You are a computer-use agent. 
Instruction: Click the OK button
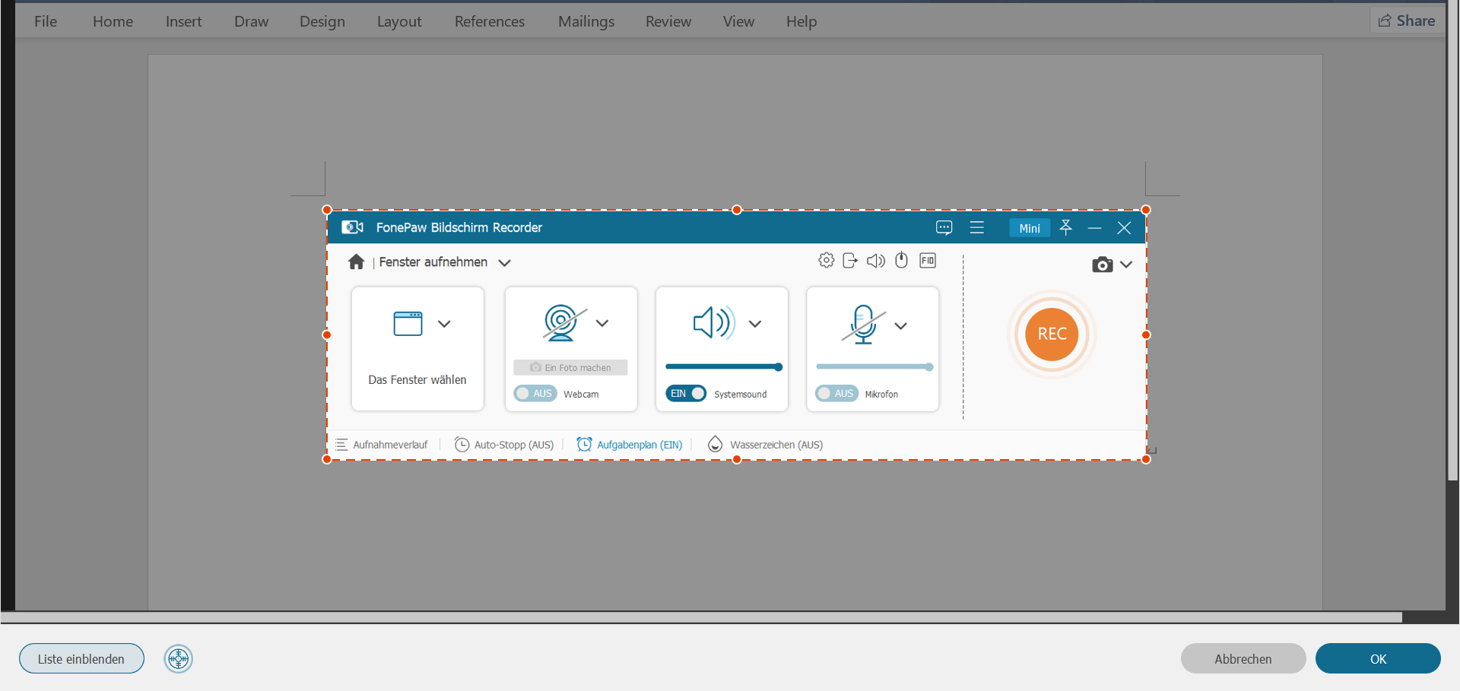[x=1378, y=658]
